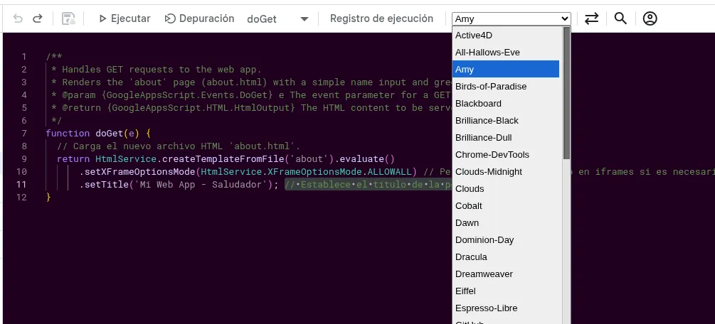Click the swap arrows icon
The height and width of the screenshot is (324, 715).
tap(591, 18)
